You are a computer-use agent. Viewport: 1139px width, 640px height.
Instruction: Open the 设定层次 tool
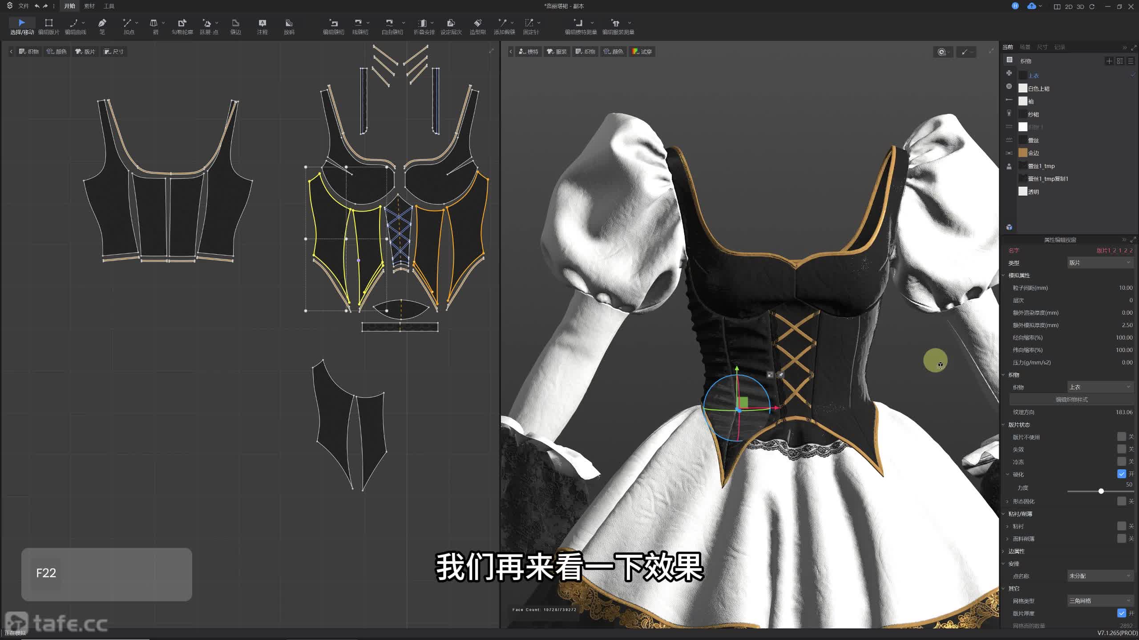pyautogui.click(x=451, y=26)
